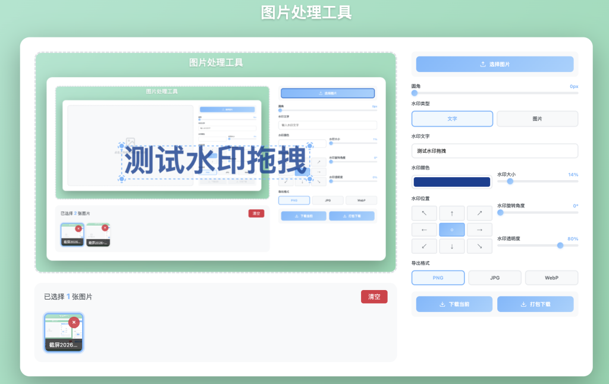The width and height of the screenshot is (609, 384).
Task: Focus the 水印文字 field containing 测试水印拖拽
Action: (x=494, y=151)
